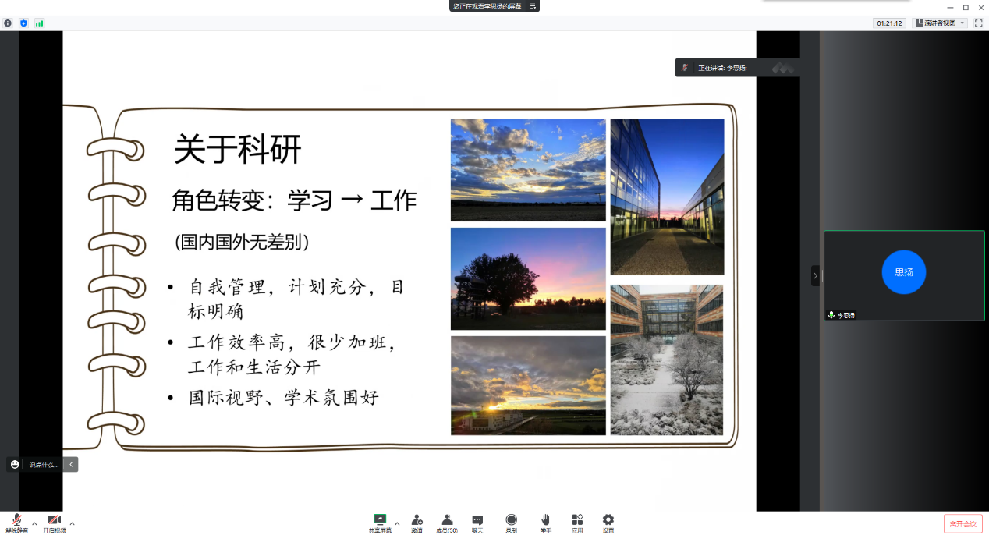989x535 pixels.
Task: Unmute microphone with 解除静音 button
Action: pos(16,523)
